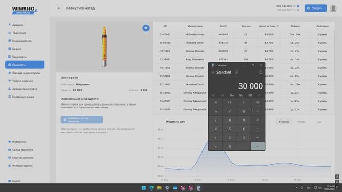Click the Calculator CE key
Screen dimensions: 342x192
pos(230,102)
